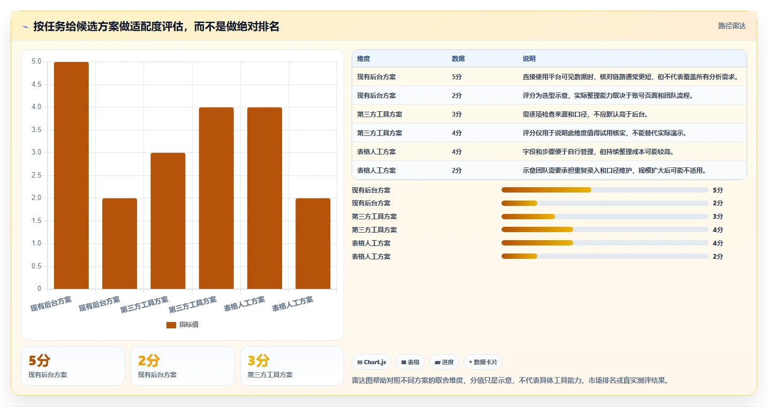Click the table text starting 评分仅用于说明此维度
768x407 pixels.
[605, 133]
